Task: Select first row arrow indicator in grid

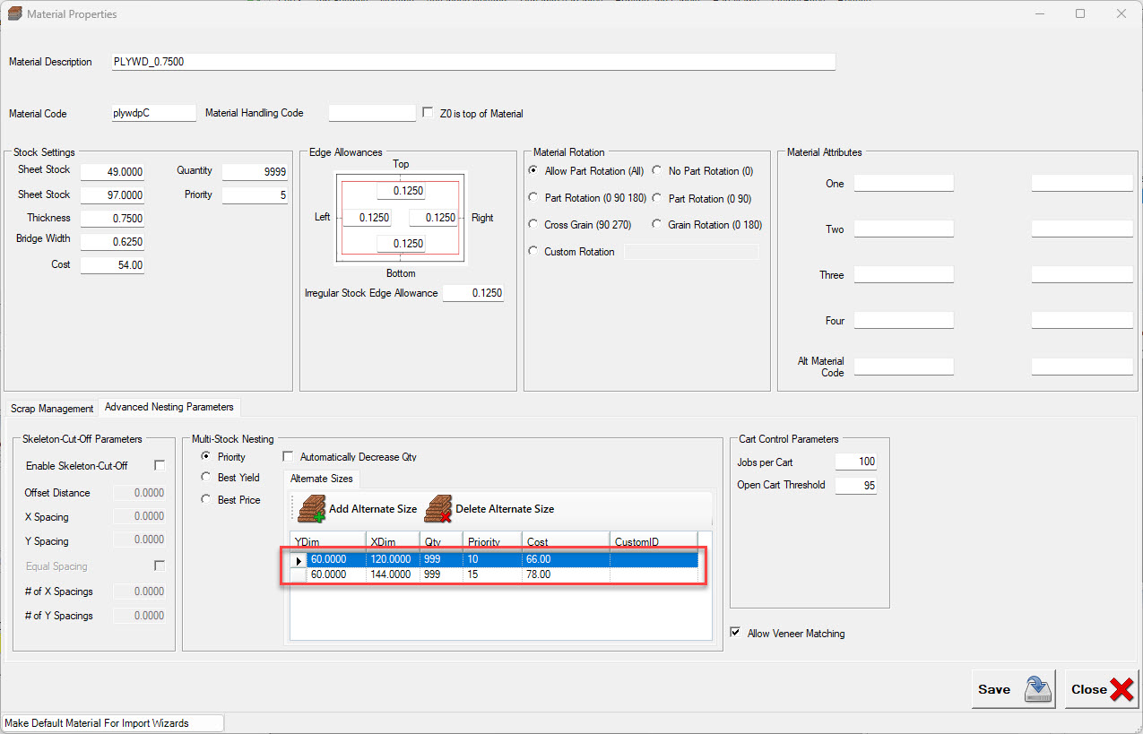Action: point(299,560)
